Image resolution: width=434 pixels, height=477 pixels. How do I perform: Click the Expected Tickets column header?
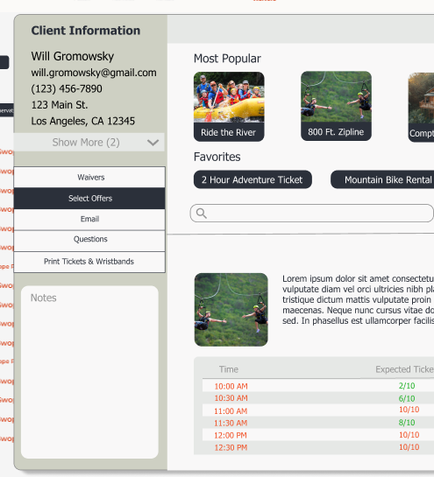tap(405, 369)
